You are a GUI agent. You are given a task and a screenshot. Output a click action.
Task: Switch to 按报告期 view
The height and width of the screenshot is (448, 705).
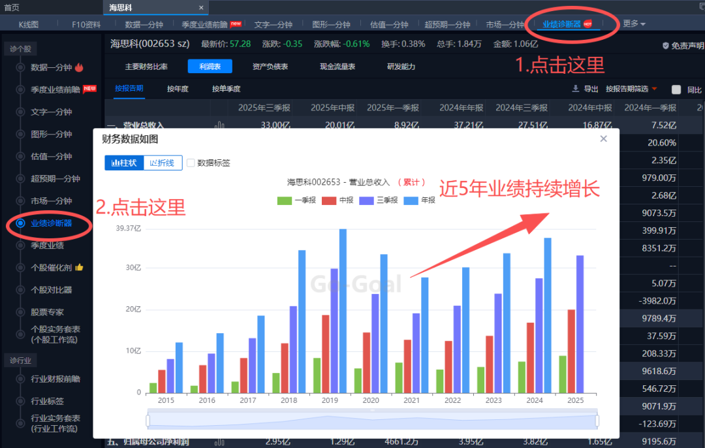click(x=129, y=88)
